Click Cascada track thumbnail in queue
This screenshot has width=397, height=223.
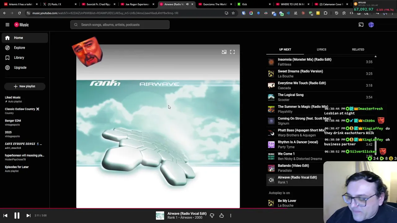[x=271, y=85]
